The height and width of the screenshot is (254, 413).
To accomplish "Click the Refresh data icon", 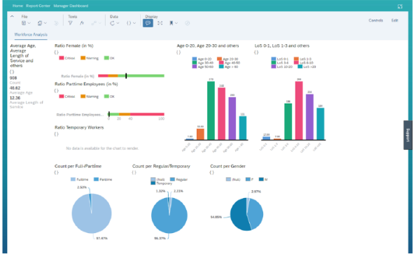I will tap(112, 23).
